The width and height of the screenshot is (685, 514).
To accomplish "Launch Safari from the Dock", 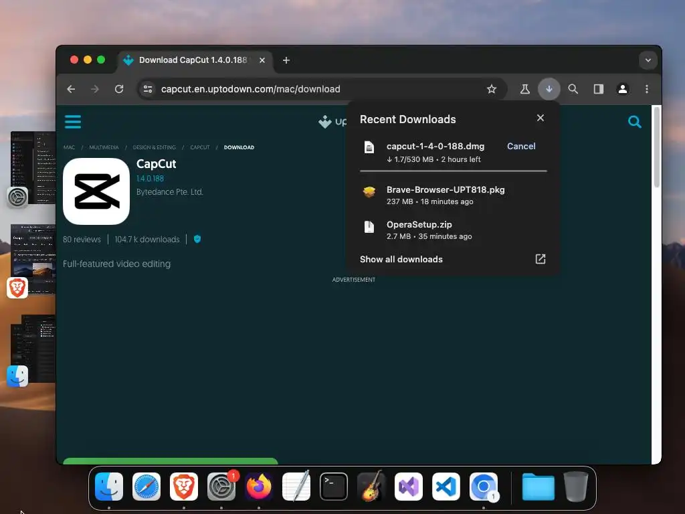I will tap(146, 487).
